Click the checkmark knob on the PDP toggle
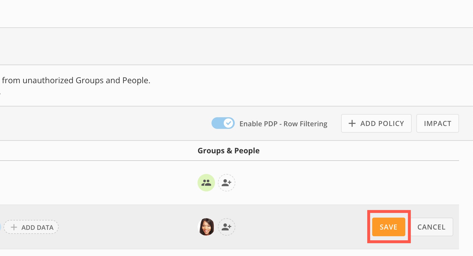The image size is (473, 256). 229,123
